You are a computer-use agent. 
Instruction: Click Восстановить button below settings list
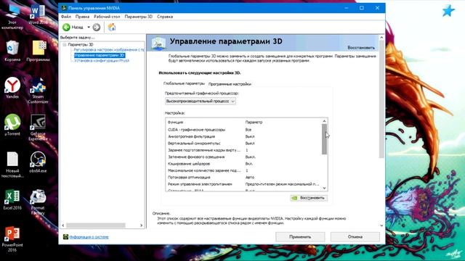[309, 198]
